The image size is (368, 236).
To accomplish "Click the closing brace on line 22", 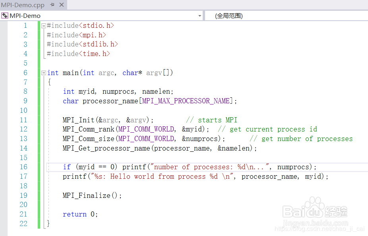I will click(48, 223).
